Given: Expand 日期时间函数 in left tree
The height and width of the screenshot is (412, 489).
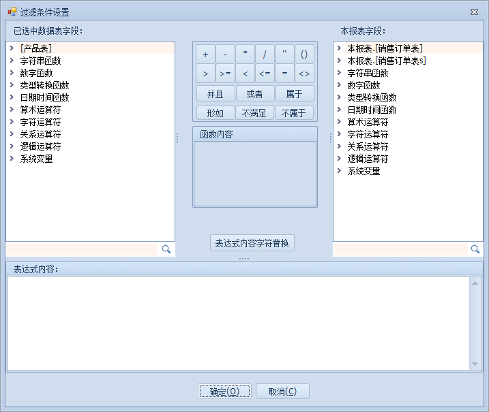Looking at the screenshot, I should coord(12,97).
